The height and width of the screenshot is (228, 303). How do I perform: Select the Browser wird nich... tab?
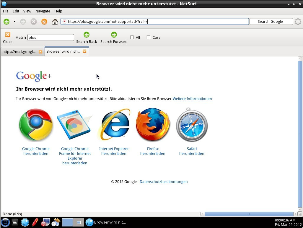(x=63, y=51)
